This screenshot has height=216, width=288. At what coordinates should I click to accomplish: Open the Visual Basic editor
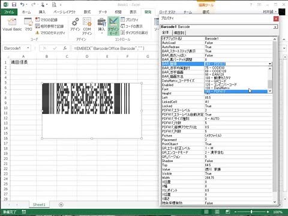pos(12,25)
